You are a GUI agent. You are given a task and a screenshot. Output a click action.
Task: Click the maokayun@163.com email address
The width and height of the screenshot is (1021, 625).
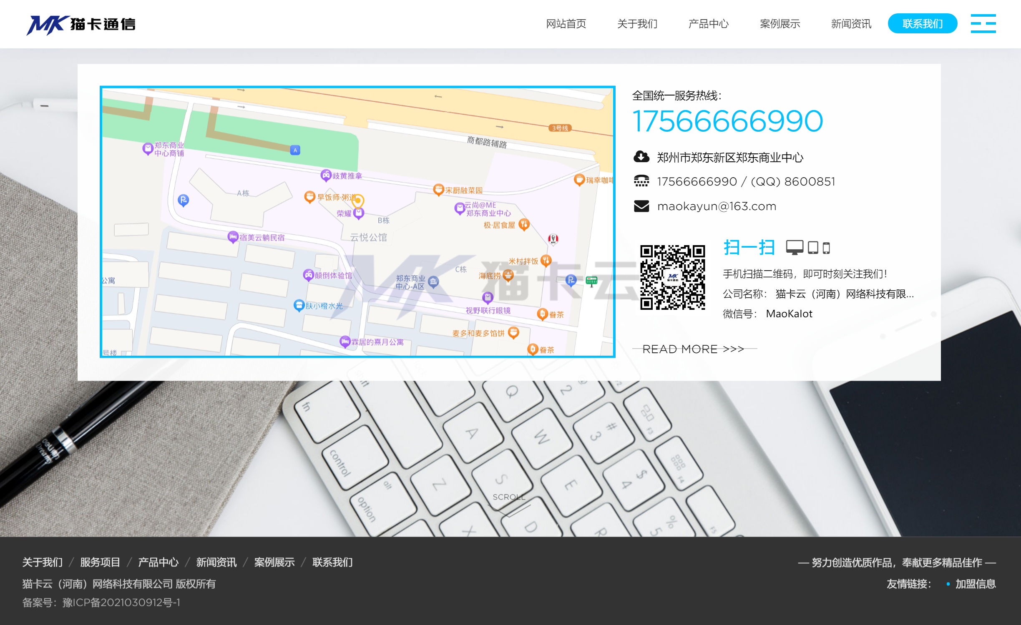[717, 206]
